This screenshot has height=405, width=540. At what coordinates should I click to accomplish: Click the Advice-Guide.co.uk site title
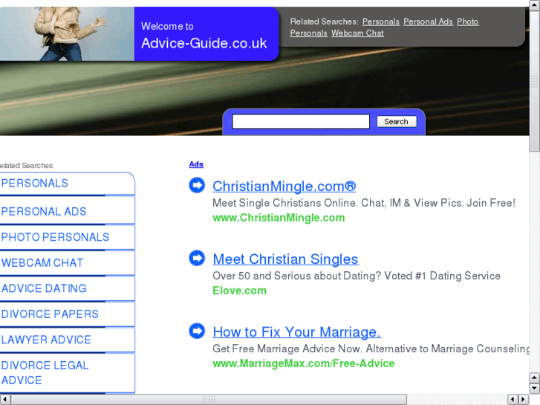click(x=204, y=43)
